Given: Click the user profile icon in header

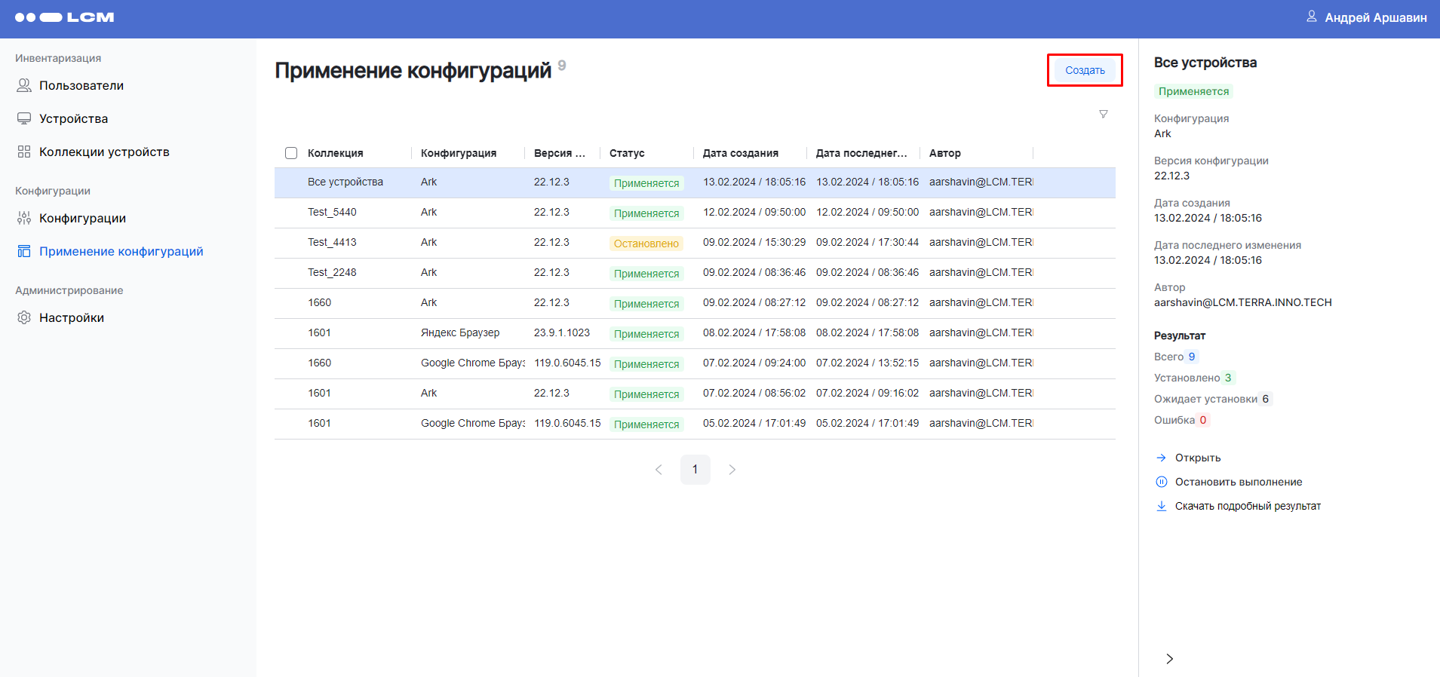Looking at the screenshot, I should tap(1312, 17).
